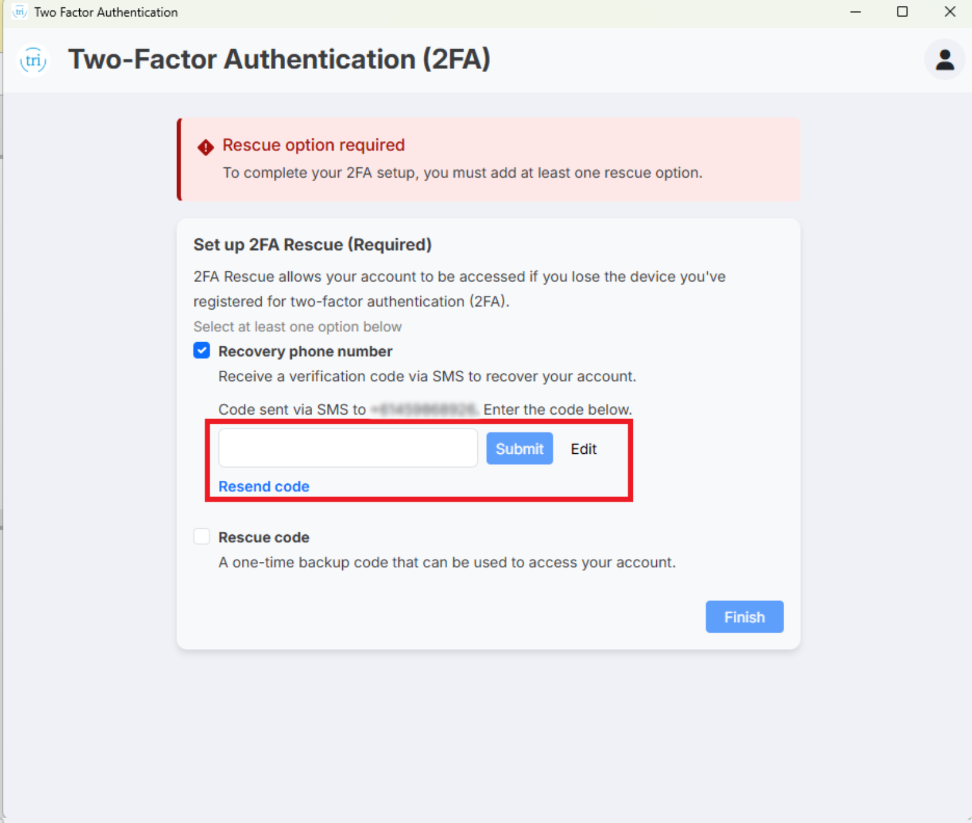The height and width of the screenshot is (823, 972).
Task: Maximize the Two Factor Authentication window
Action: 902,12
